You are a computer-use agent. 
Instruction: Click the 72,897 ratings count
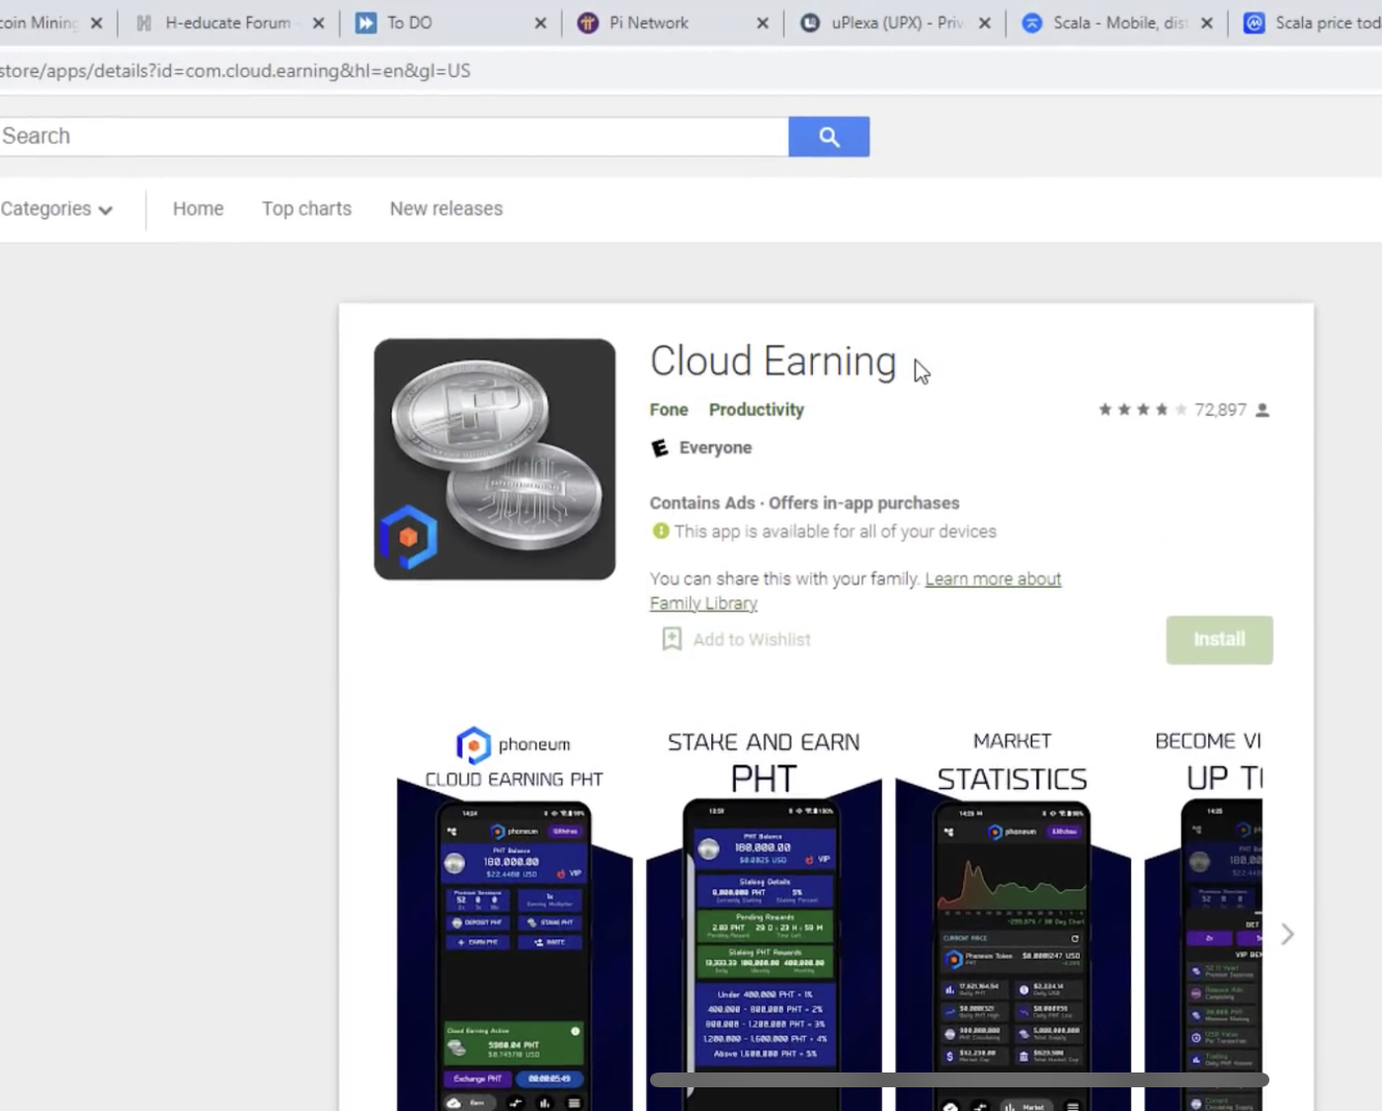pos(1220,410)
